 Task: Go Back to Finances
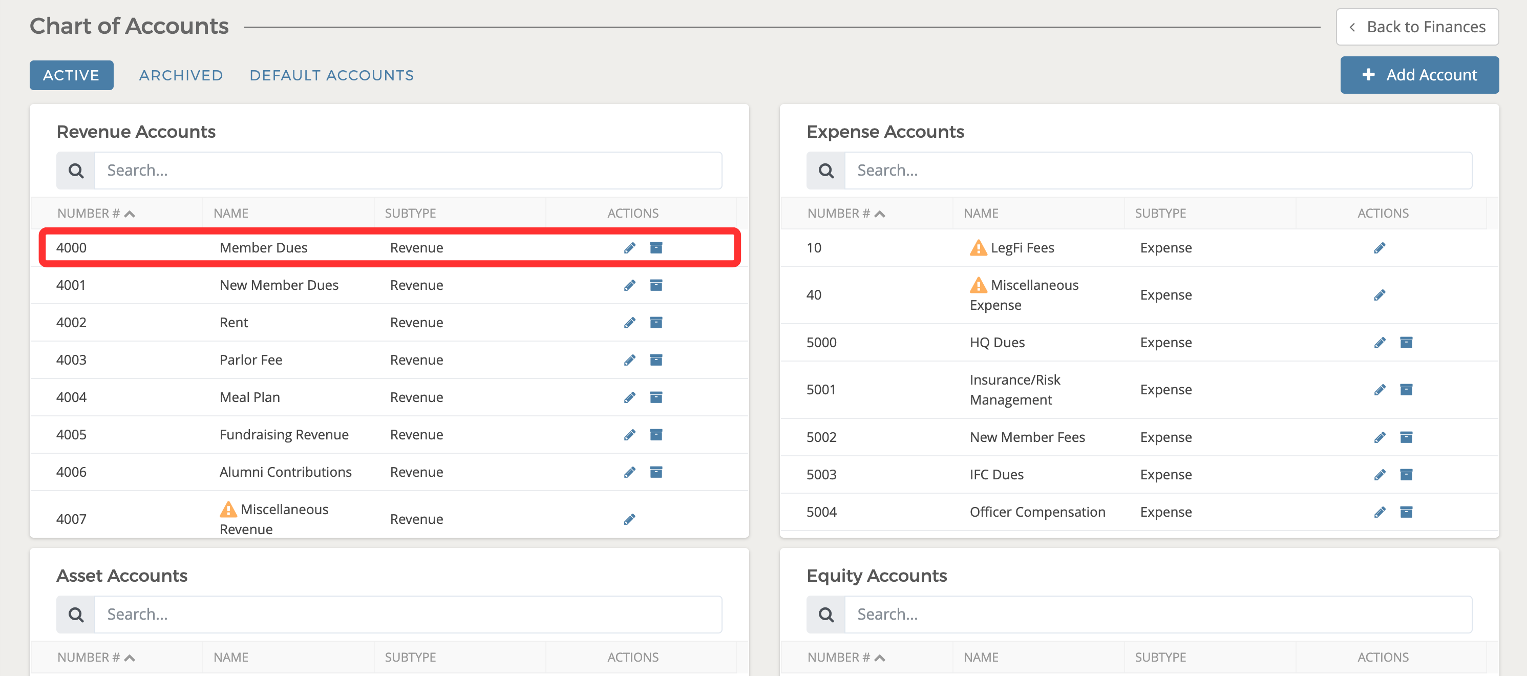click(x=1417, y=27)
